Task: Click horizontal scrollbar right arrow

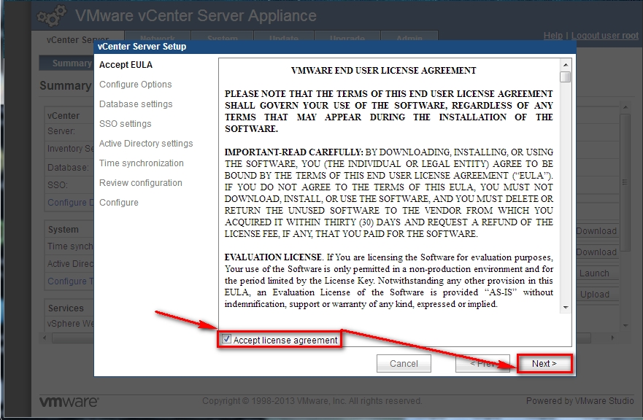Action: (x=612, y=338)
